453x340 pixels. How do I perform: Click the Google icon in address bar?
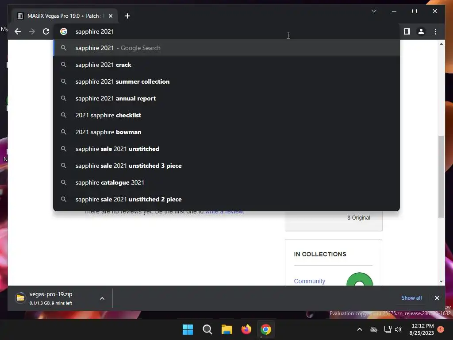(64, 31)
